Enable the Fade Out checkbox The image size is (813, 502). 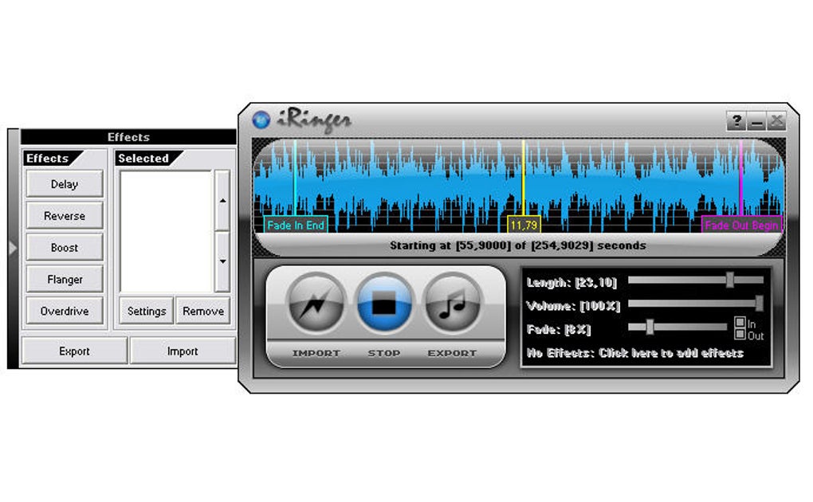point(740,334)
